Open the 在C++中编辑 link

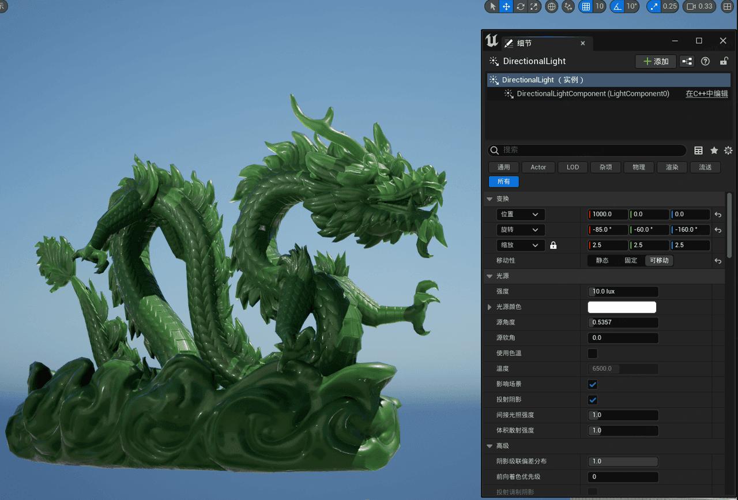click(x=706, y=93)
